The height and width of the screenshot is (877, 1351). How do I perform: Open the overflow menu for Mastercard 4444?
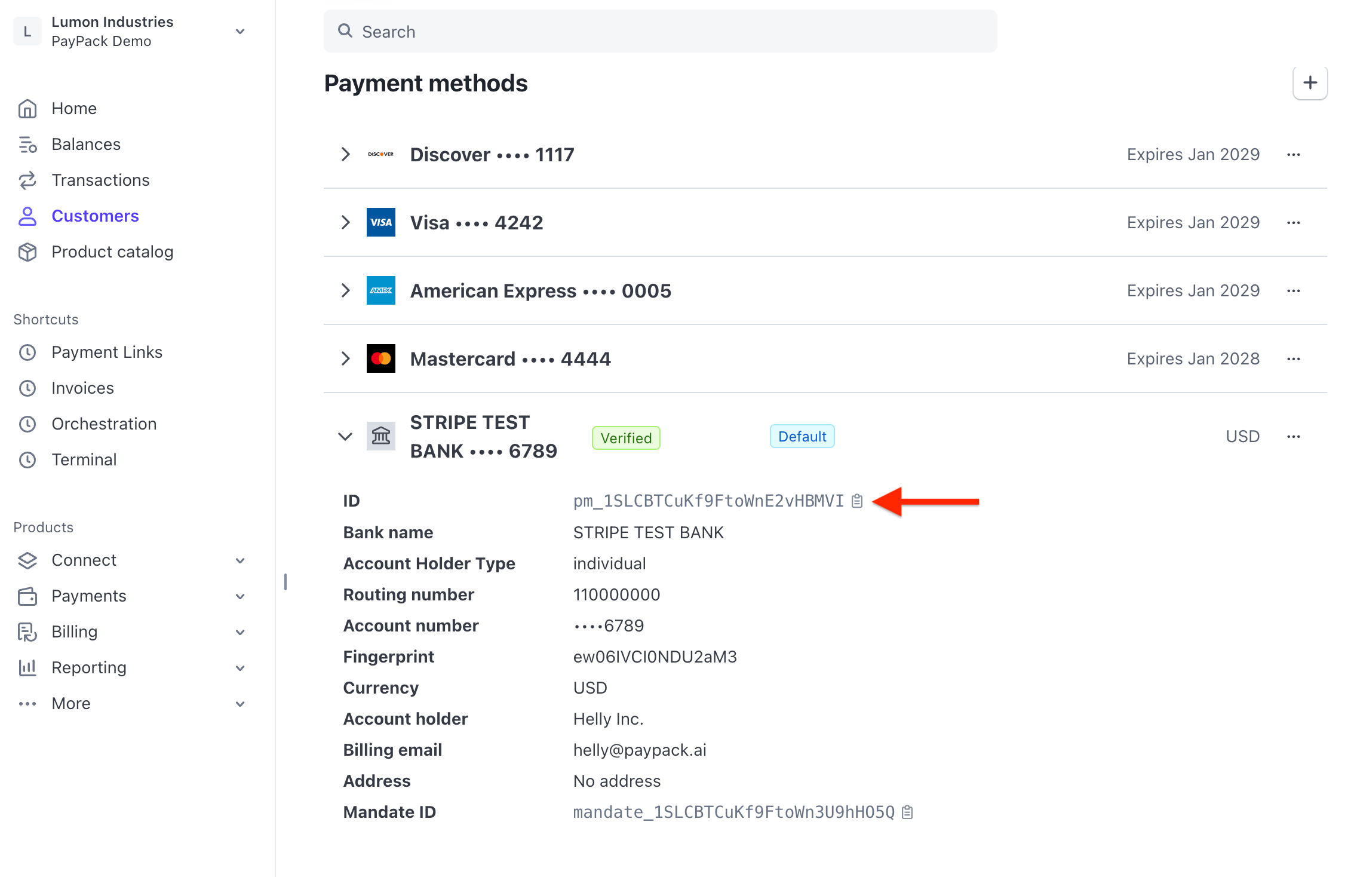pyautogui.click(x=1293, y=358)
